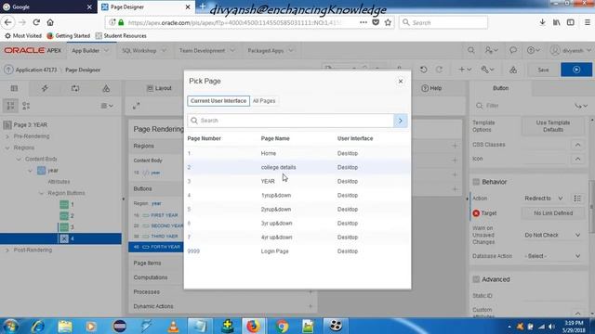The image size is (595, 334).
Task: Collapse the Behavior property group
Action: [x=476, y=182]
